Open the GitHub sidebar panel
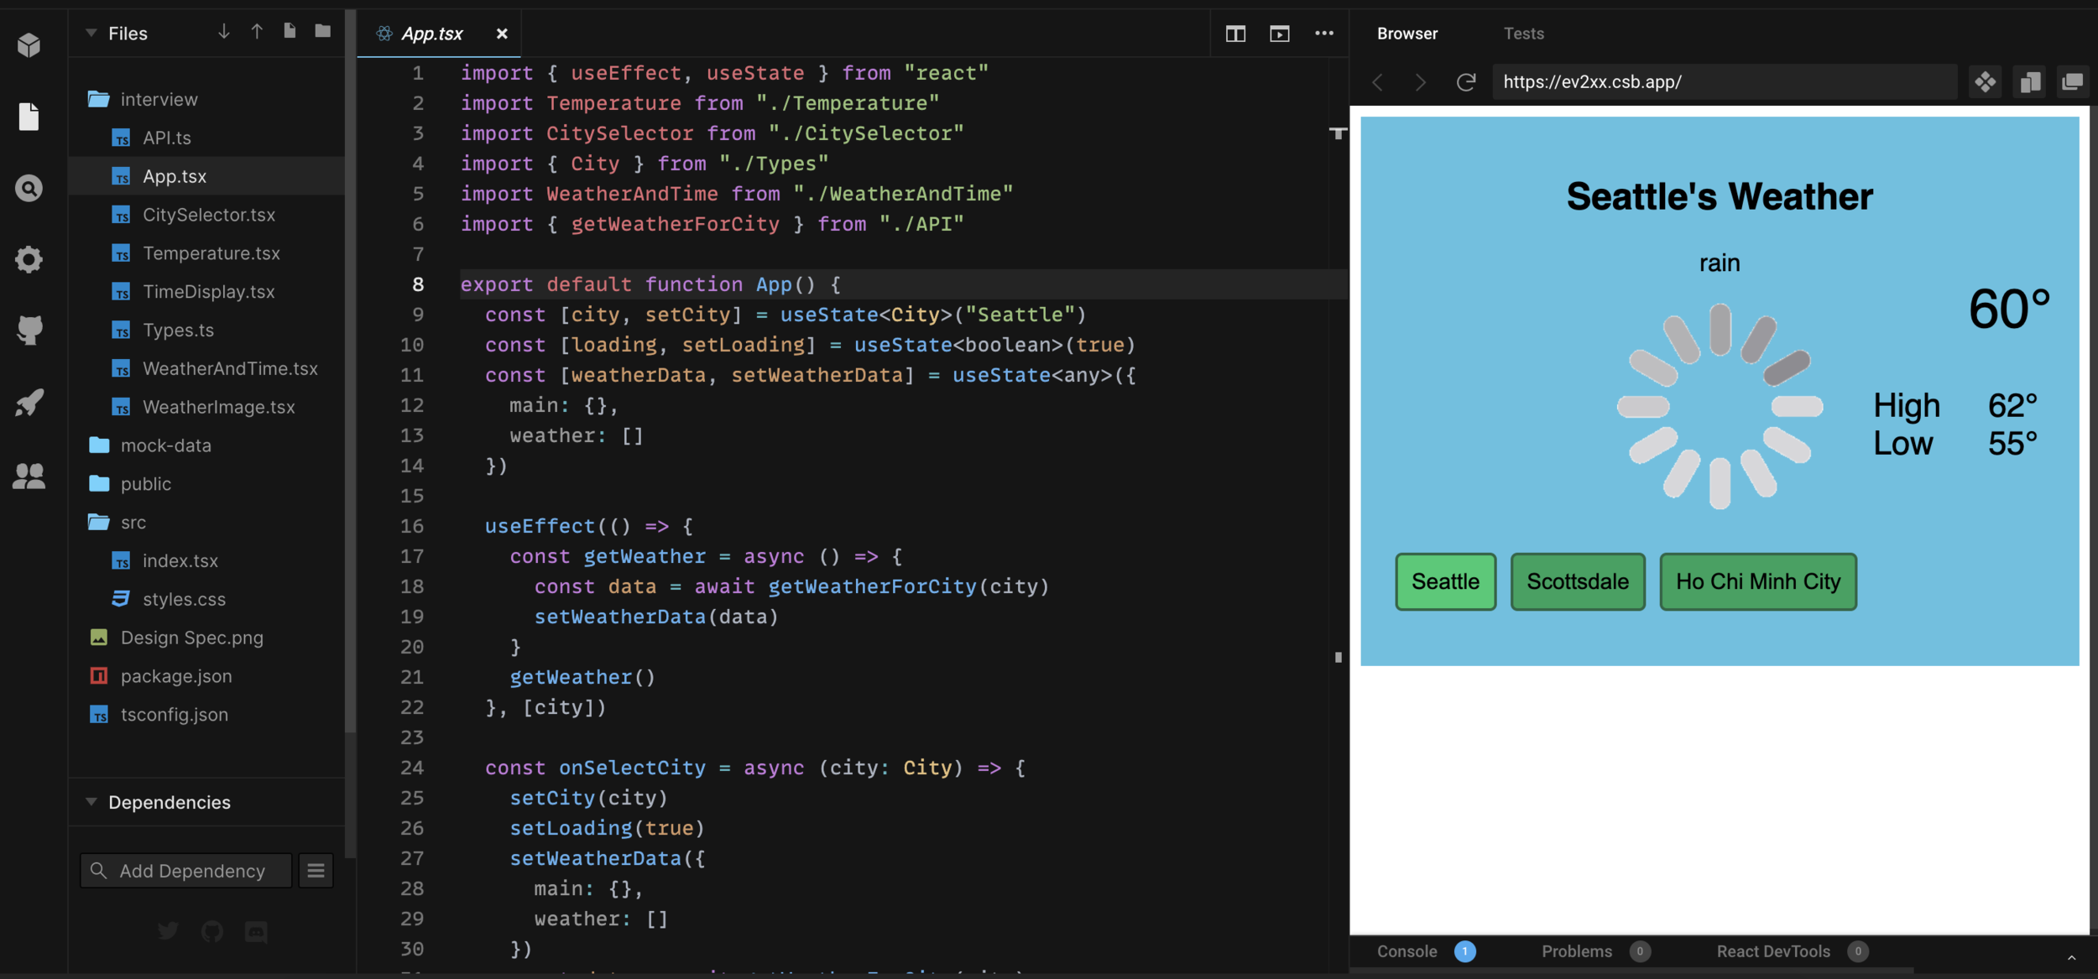This screenshot has width=2098, height=979. pos(29,330)
